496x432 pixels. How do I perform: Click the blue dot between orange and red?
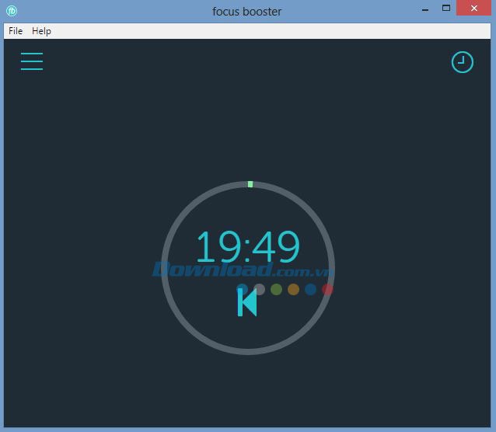[x=310, y=289]
